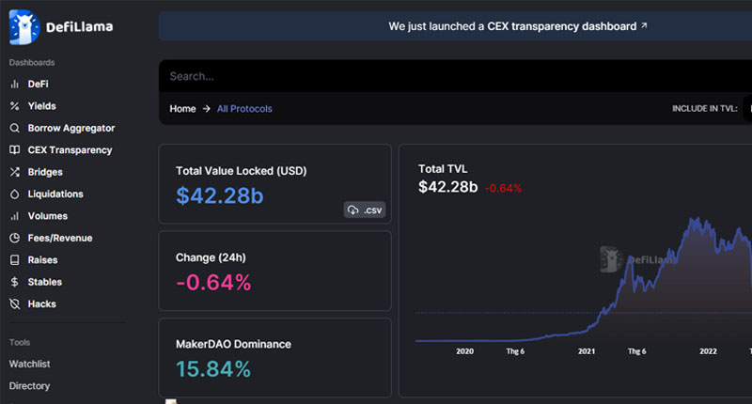Select the Borrow Aggregator magnifier icon
Image resolution: width=752 pixels, height=404 pixels.
pos(15,128)
